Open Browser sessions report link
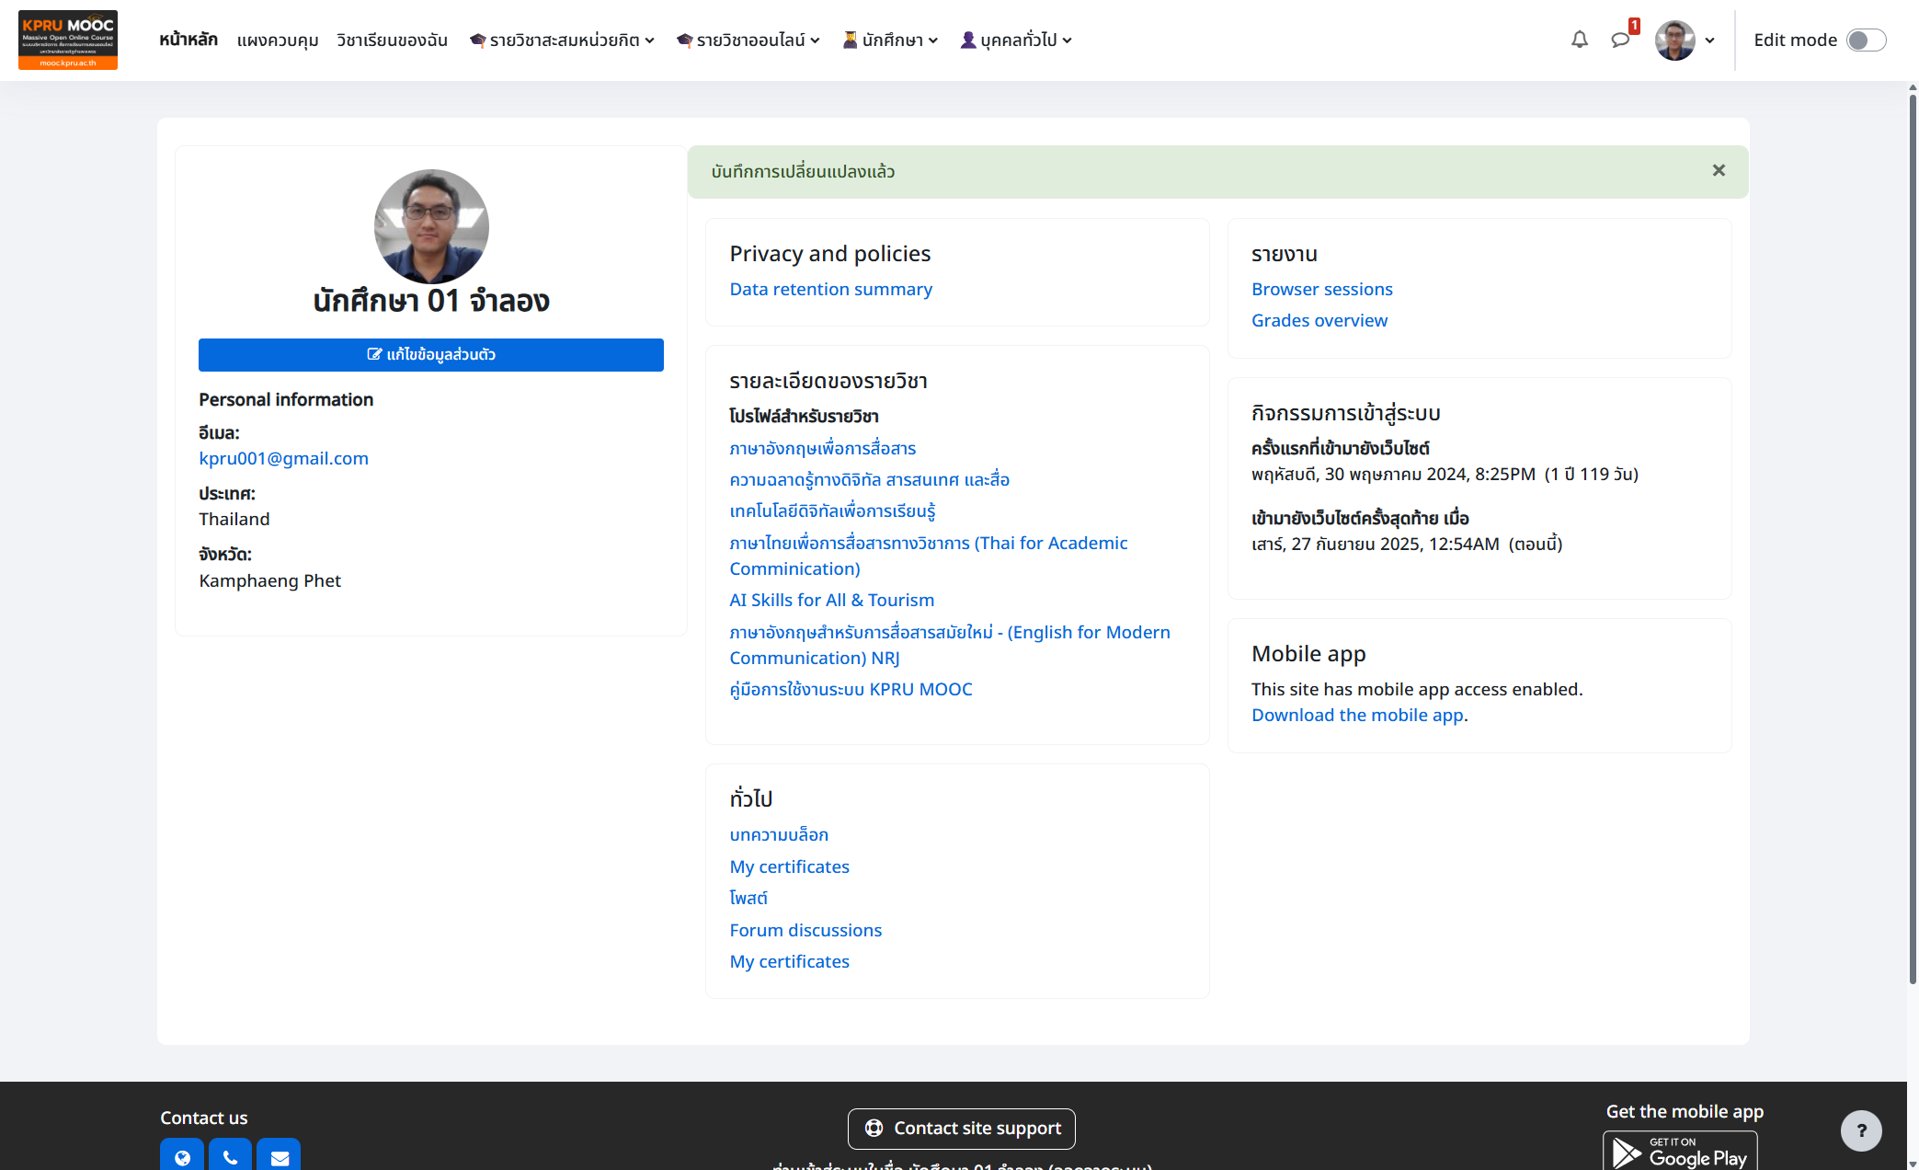1919x1170 pixels. 1321,289
